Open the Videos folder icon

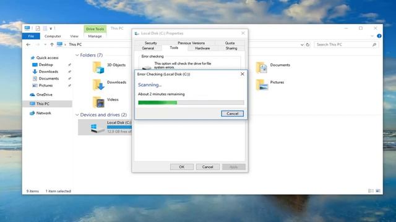[98, 102]
